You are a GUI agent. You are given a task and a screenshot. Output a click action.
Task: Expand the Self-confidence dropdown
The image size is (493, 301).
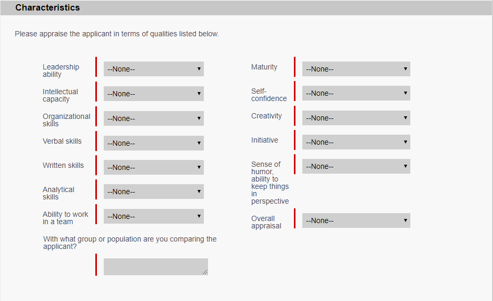tap(356, 93)
